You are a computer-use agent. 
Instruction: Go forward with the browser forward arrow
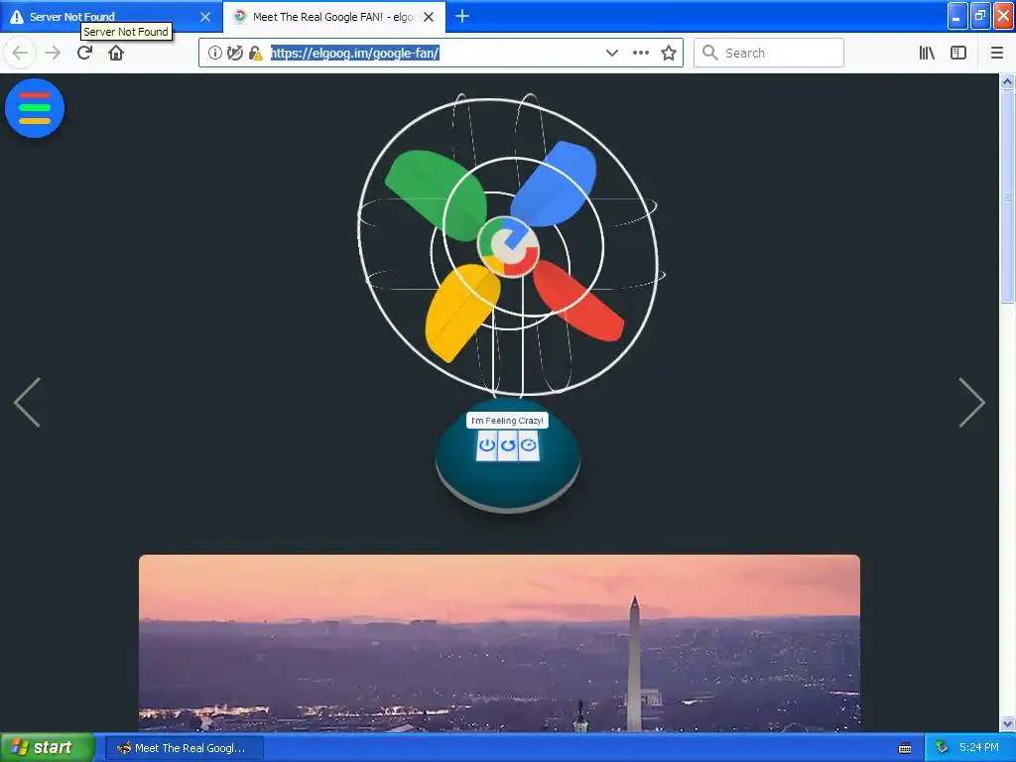pyautogui.click(x=53, y=53)
